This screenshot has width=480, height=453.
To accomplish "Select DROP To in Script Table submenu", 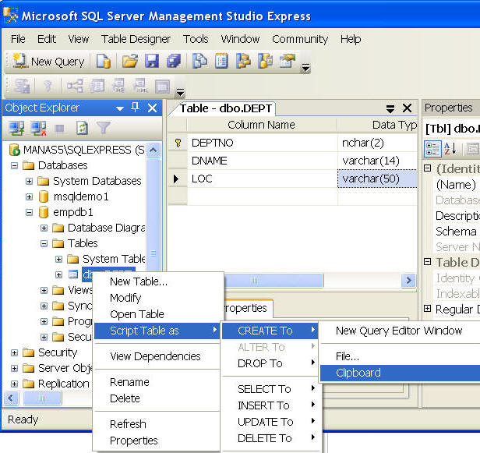I will [x=270, y=363].
